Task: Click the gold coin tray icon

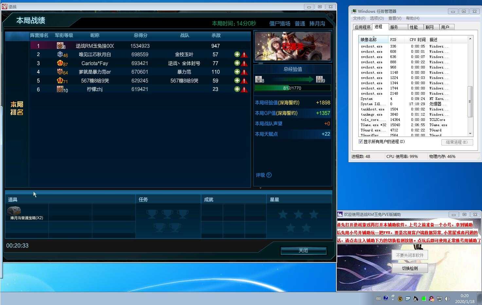Action: pos(400,299)
